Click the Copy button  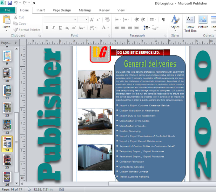[x=20, y=23]
